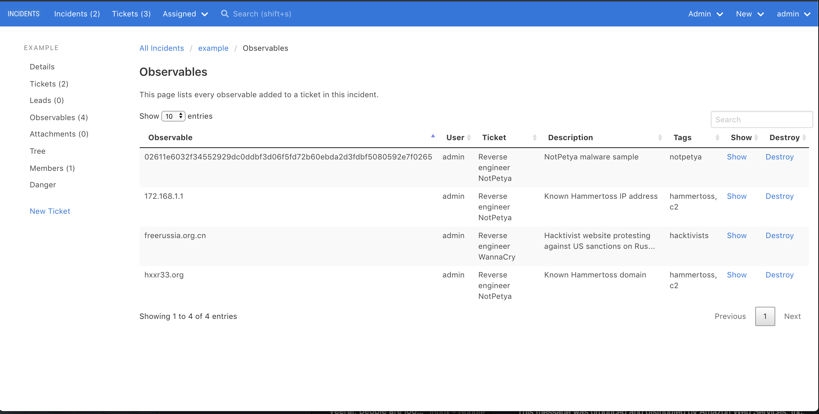Screen dimensions: 819x414
Task: Open Details in the sidebar
Action: (x=42, y=67)
